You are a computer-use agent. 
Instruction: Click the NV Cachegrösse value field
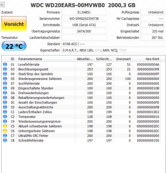click(153, 18)
